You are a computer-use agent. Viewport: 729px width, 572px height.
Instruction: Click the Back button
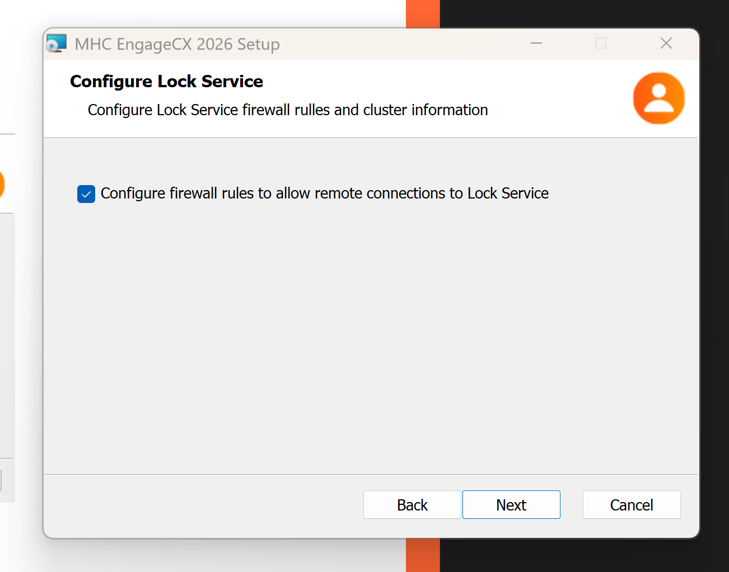(x=412, y=505)
